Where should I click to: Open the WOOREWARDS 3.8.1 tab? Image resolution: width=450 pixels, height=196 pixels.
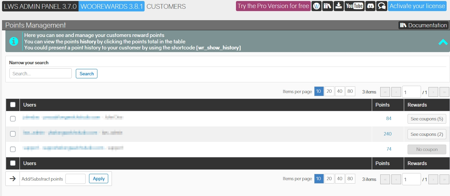pos(112,6)
